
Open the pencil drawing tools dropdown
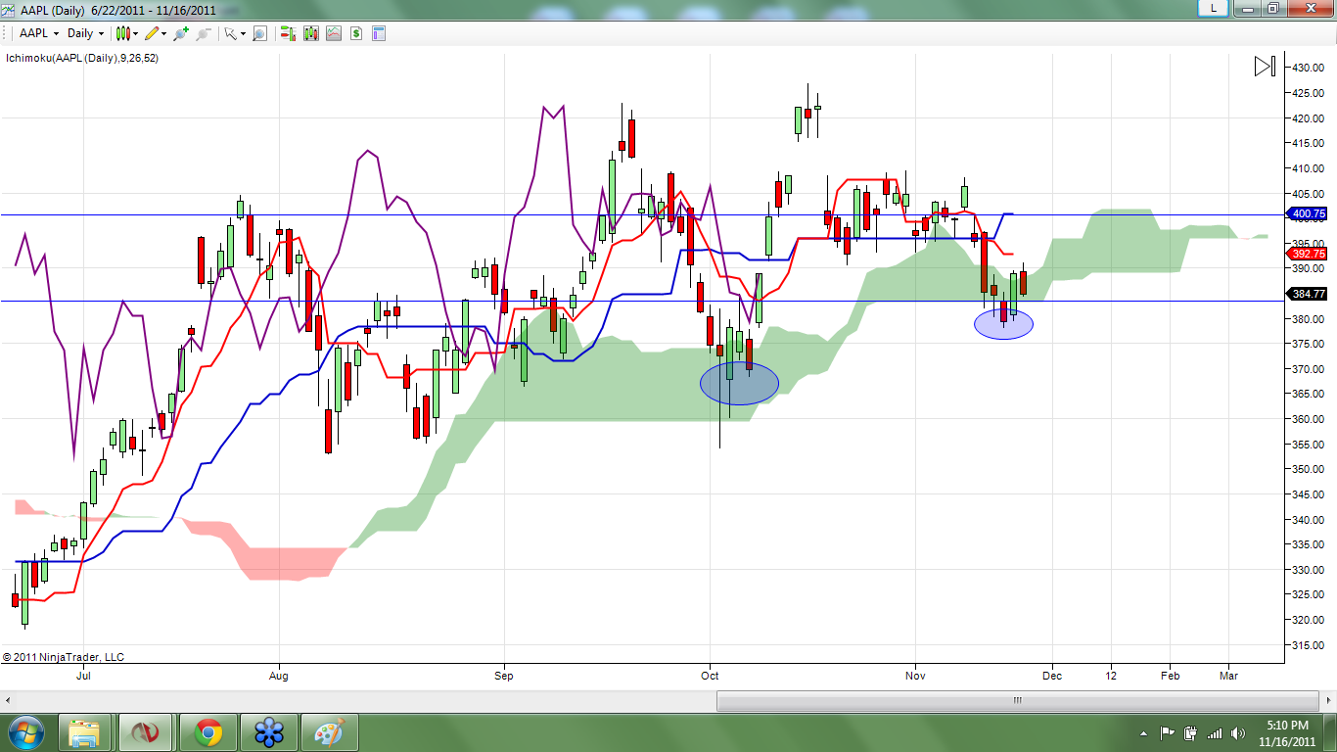coord(155,32)
